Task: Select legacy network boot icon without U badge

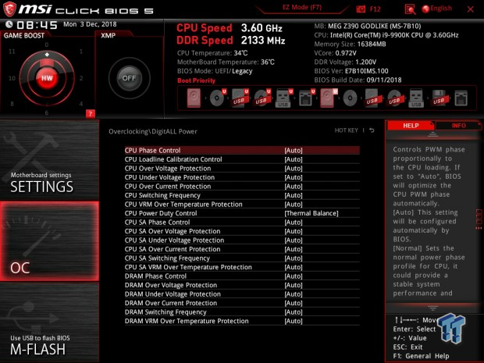Action: tap(461, 98)
